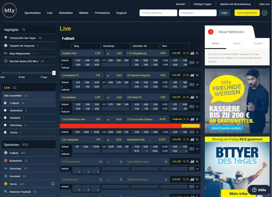This screenshot has width=272, height=197.
Task: Check the Eishockey live filter checkbox
Action: (x=5, y=125)
